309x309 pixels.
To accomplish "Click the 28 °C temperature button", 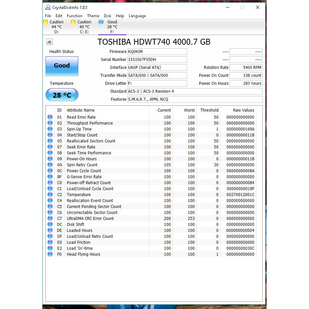I will coord(62,95).
